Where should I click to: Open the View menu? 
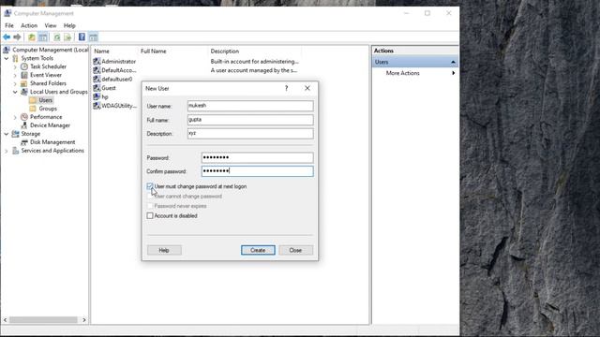(51, 25)
